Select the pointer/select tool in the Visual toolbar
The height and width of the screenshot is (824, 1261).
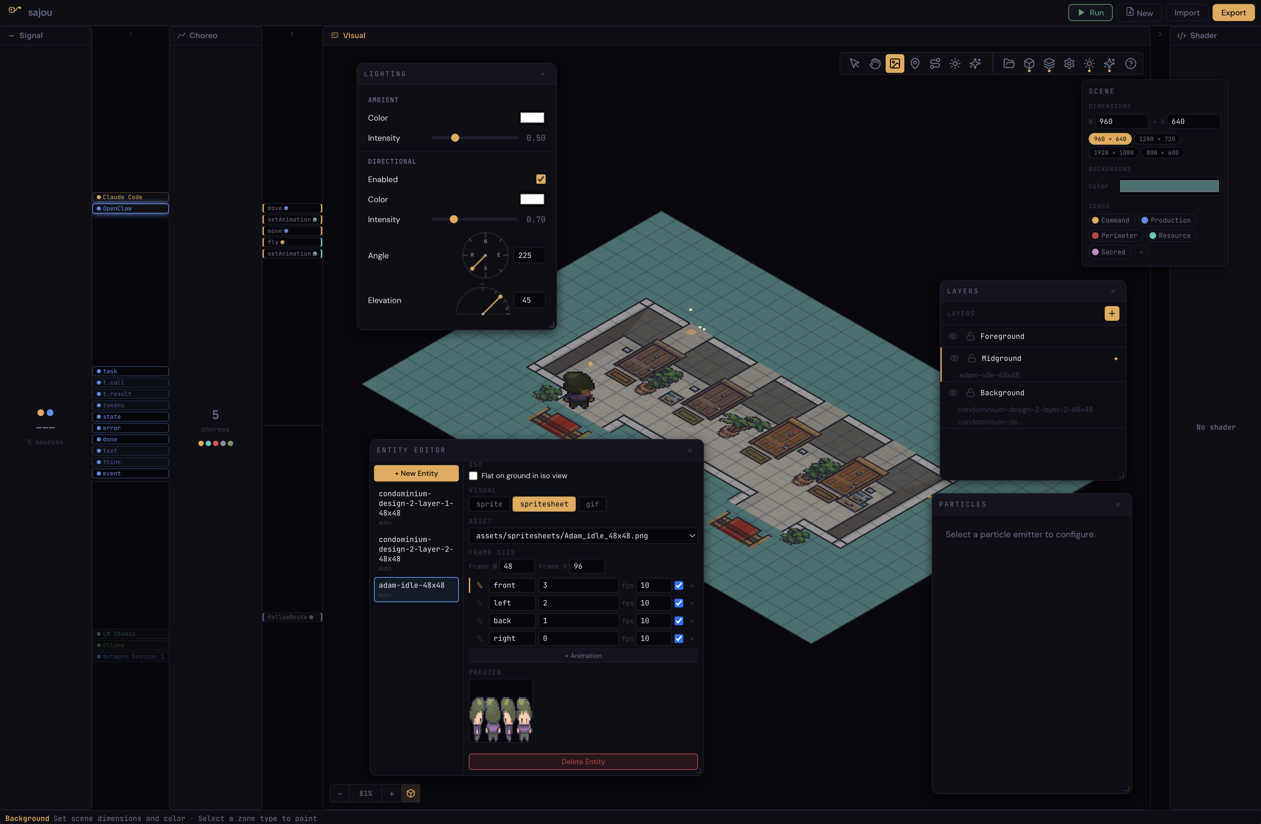click(854, 63)
